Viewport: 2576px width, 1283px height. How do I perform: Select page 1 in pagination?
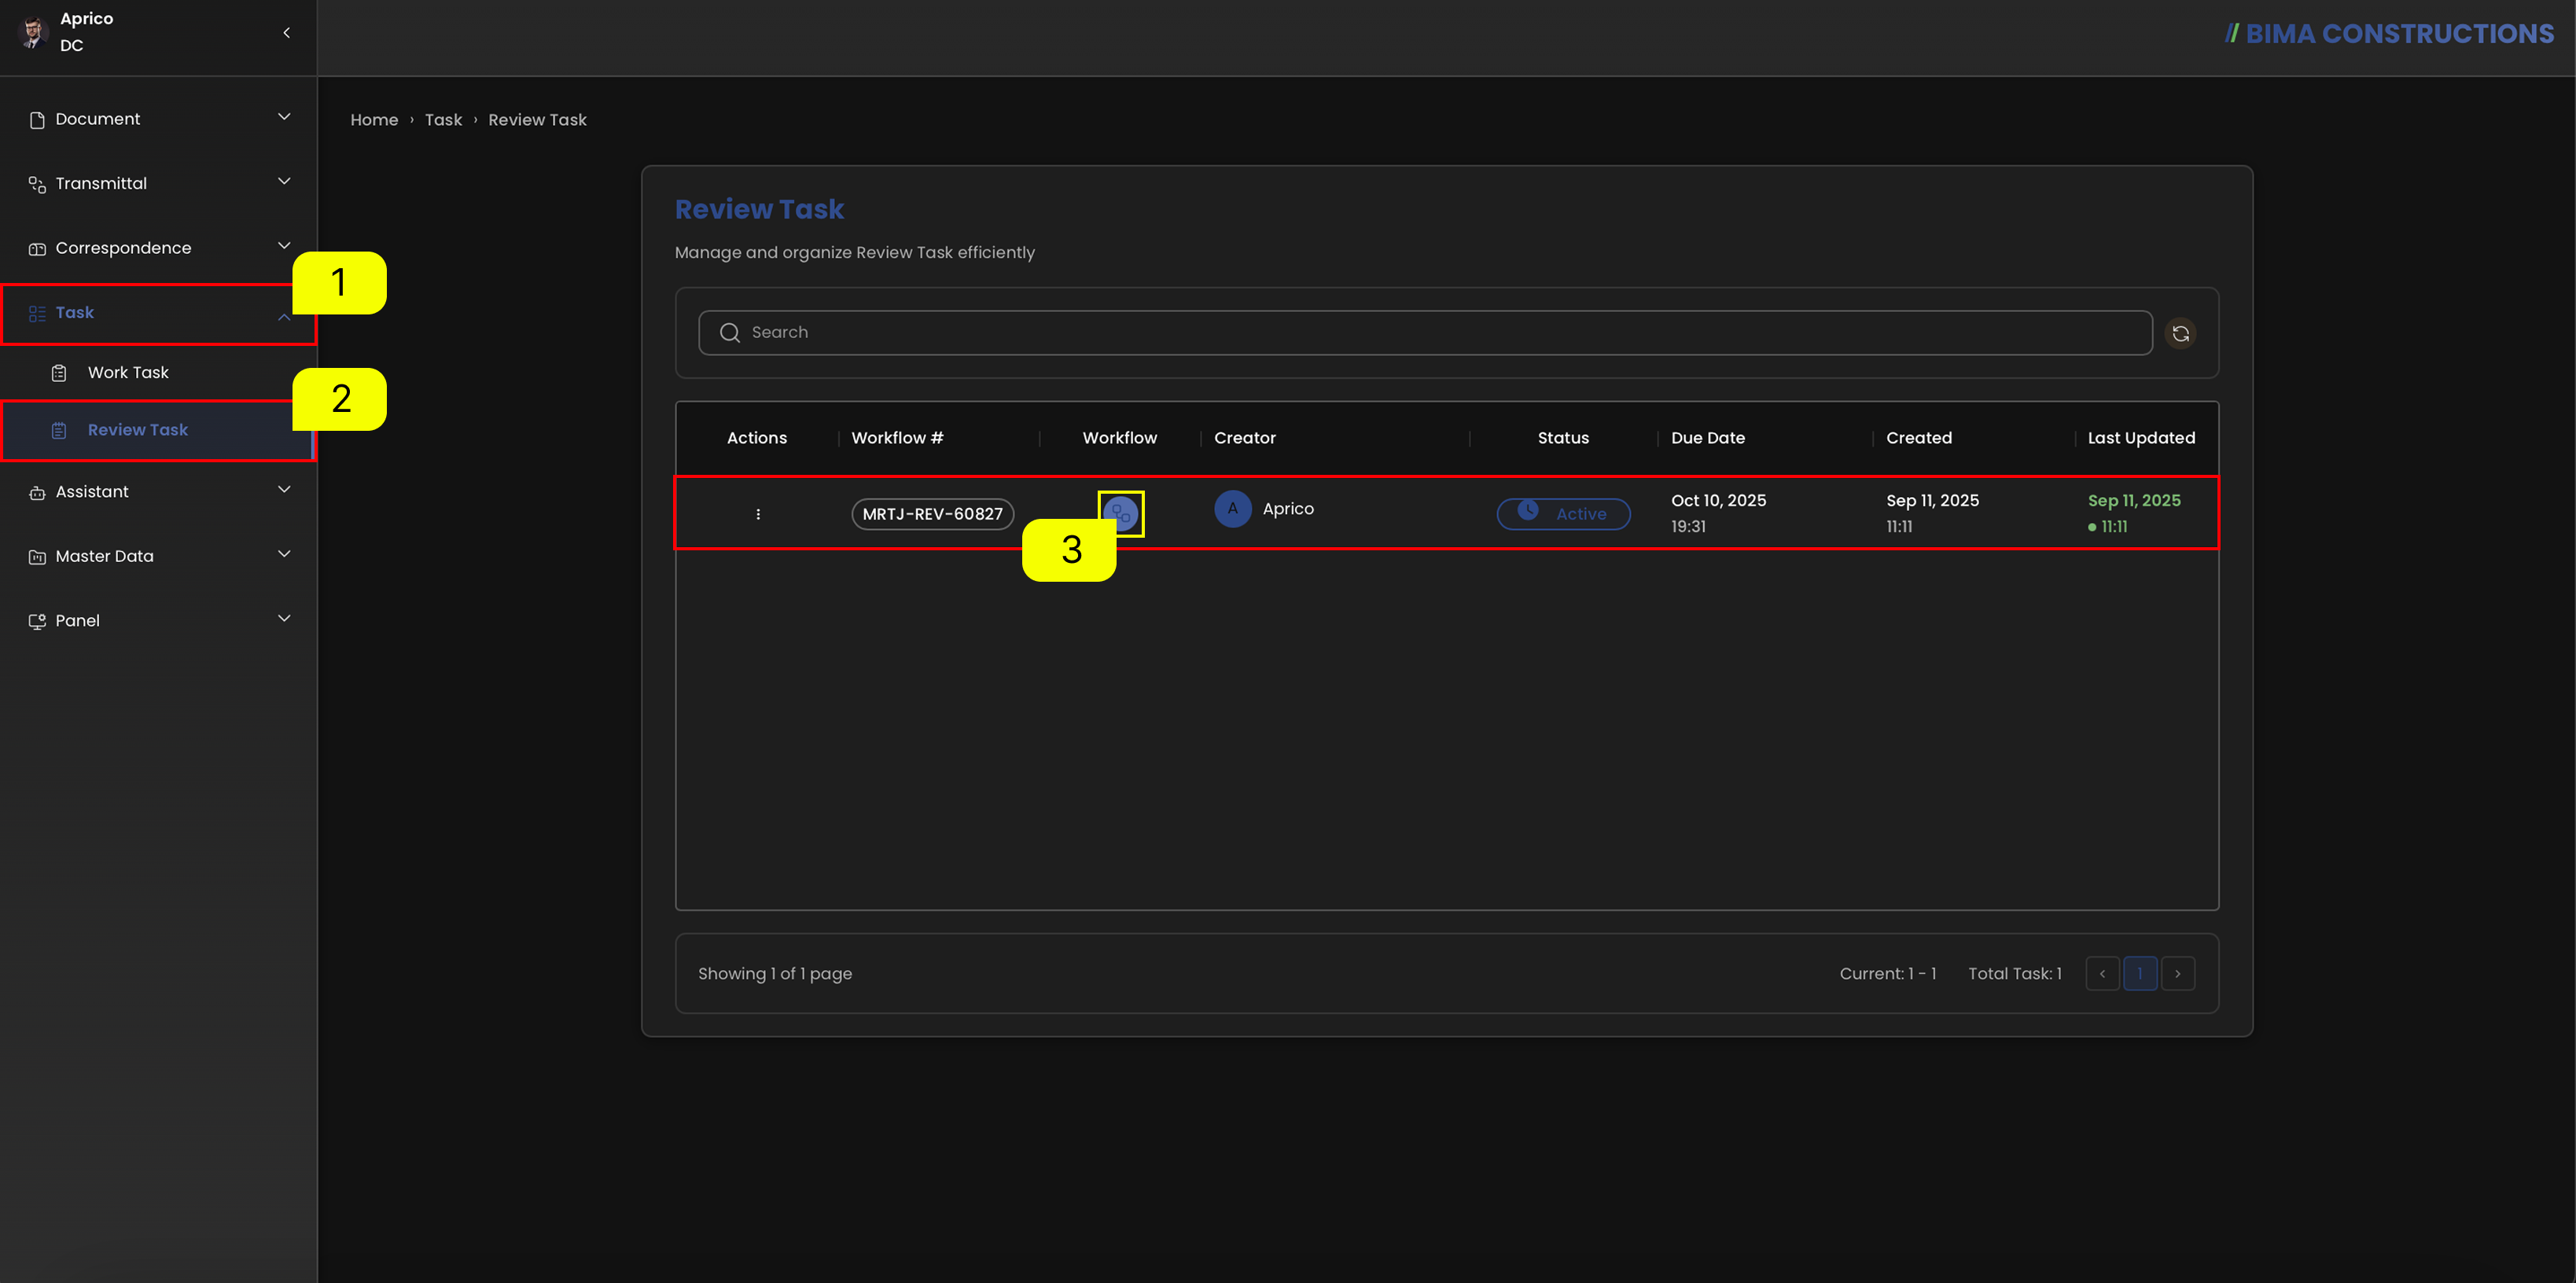[2140, 974]
